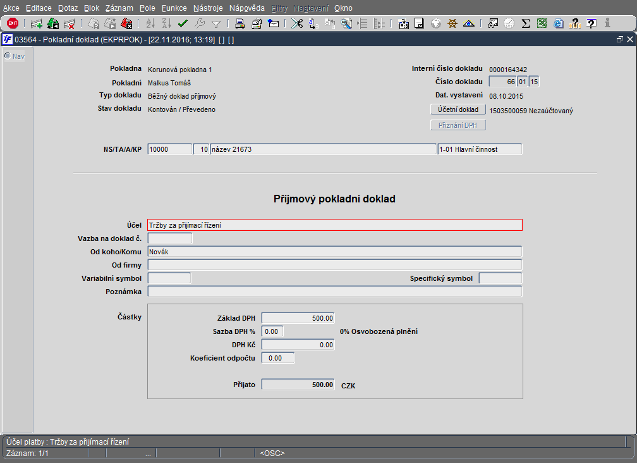Click the Poznámka input field
This screenshot has height=463, width=637.
[x=335, y=292]
